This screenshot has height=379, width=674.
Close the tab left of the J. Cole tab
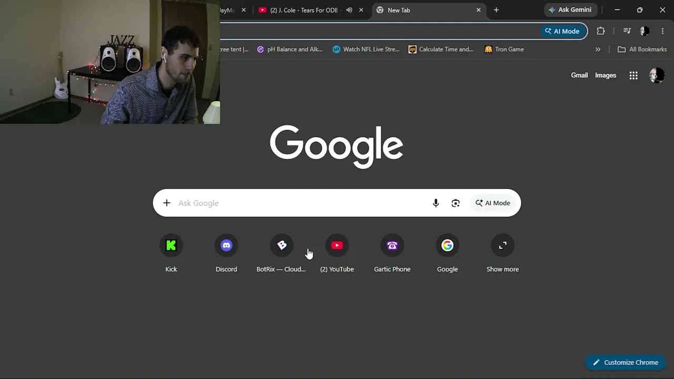pos(243,10)
